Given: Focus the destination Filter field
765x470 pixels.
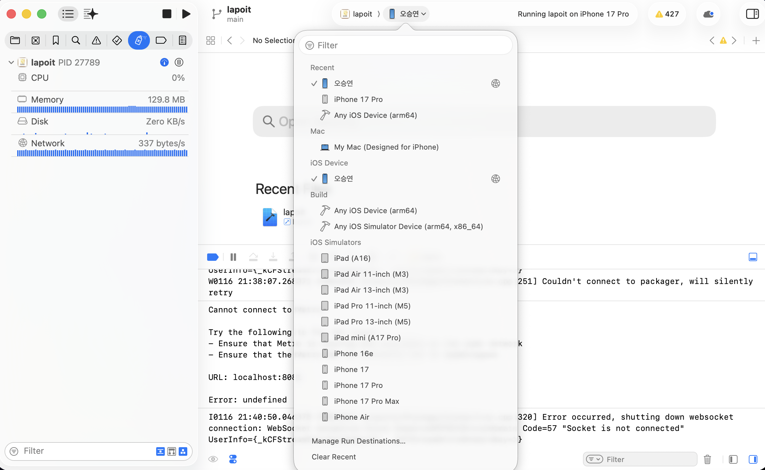Looking at the screenshot, I should click(406, 45).
